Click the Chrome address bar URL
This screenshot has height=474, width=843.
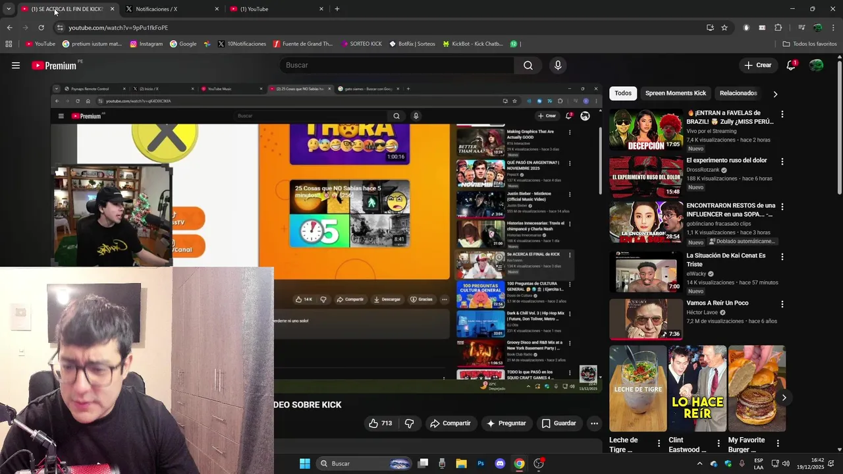pyautogui.click(x=119, y=28)
